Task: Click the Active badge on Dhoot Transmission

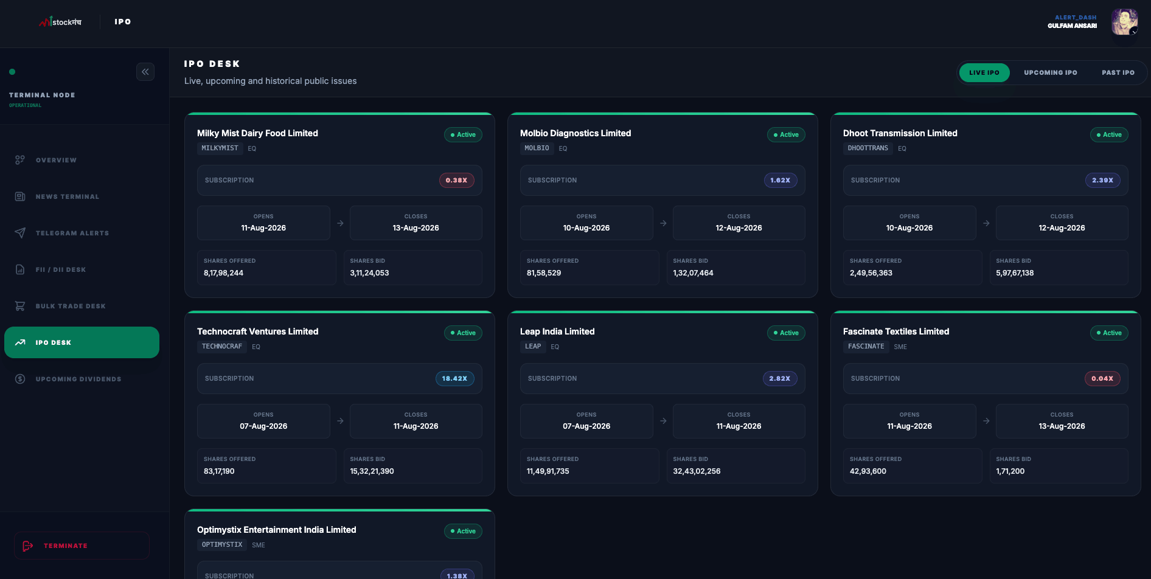Action: coord(1109,134)
